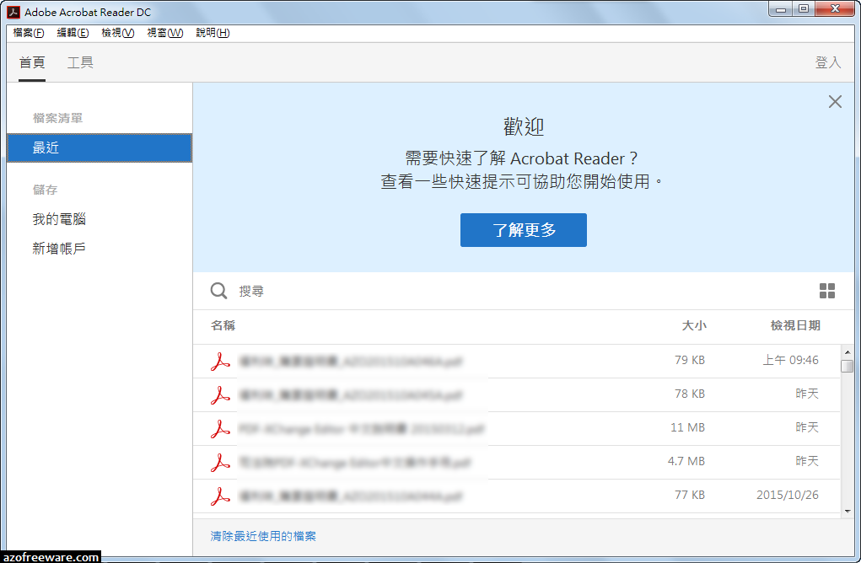Select the 11 MB size cell
861x563 pixels.
click(687, 427)
